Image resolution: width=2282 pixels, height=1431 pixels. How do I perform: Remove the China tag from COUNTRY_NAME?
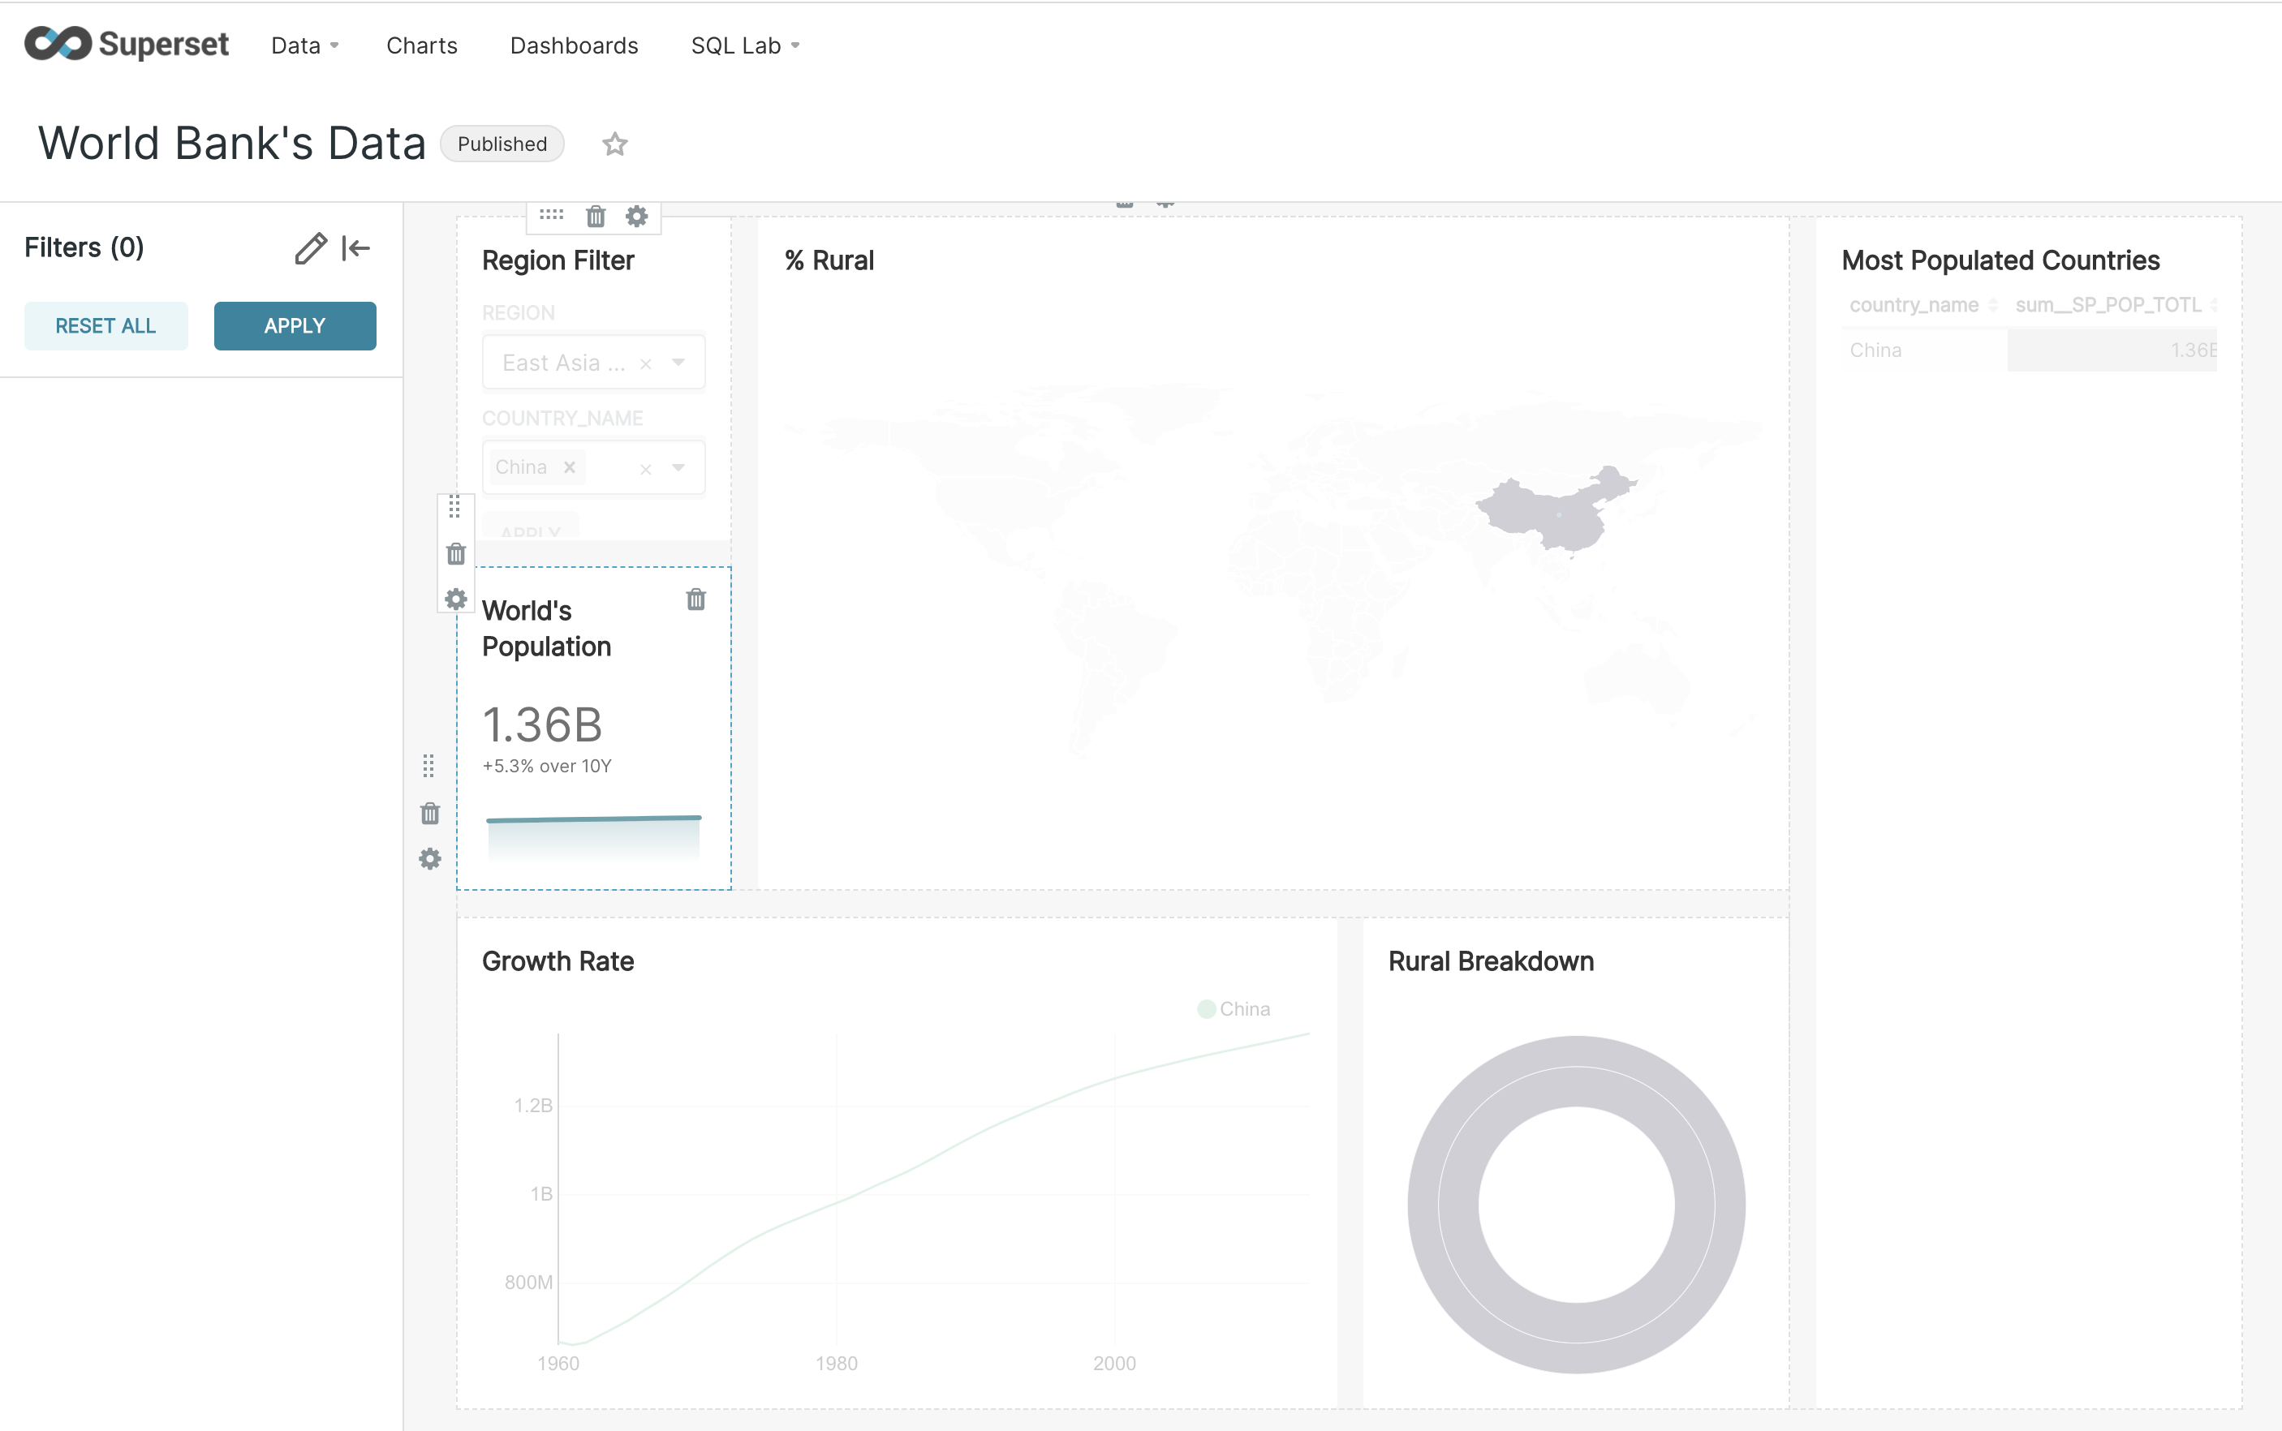click(x=570, y=466)
